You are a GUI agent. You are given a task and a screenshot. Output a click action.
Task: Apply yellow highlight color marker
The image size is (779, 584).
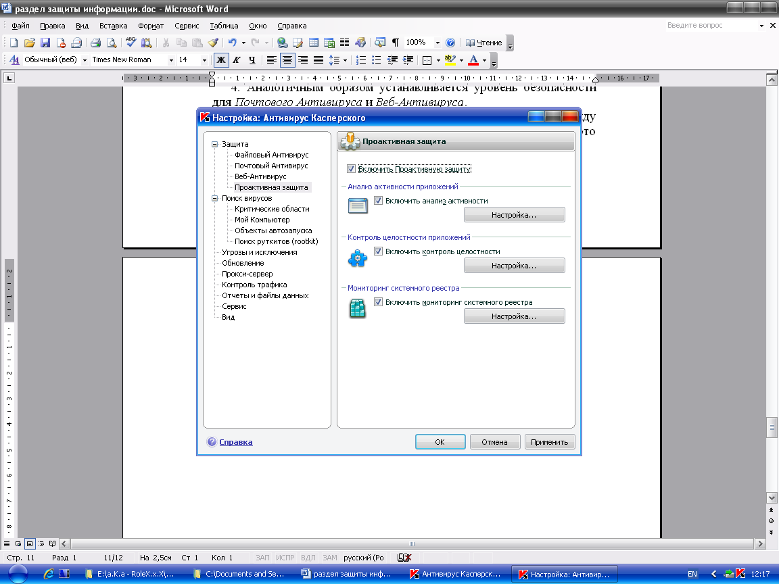[450, 60]
